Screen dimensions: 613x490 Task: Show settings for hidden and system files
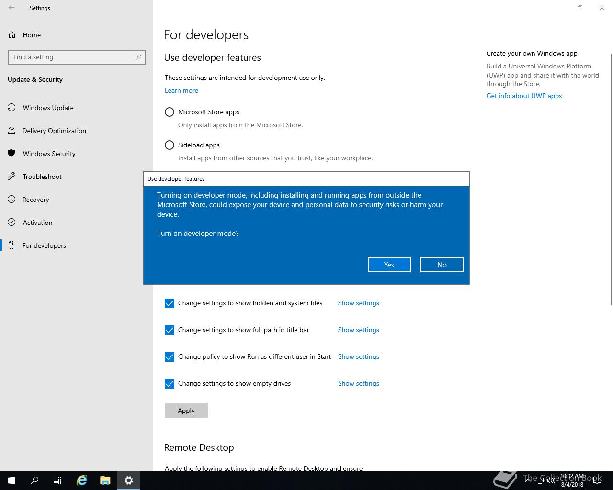pyautogui.click(x=359, y=303)
